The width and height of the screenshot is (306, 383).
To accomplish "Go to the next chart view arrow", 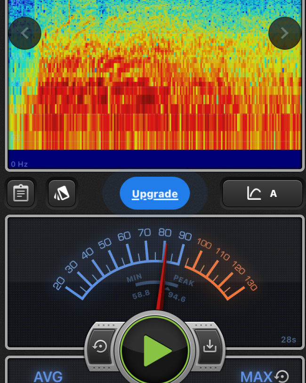I will (284, 33).
